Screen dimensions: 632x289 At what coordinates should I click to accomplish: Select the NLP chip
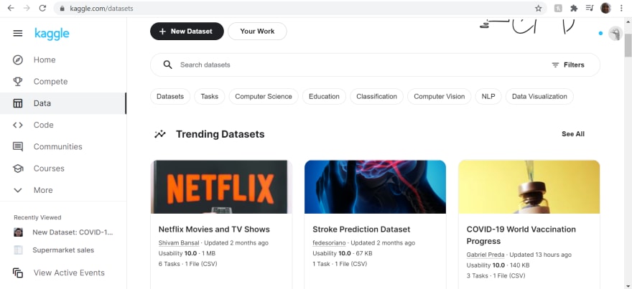coord(488,97)
